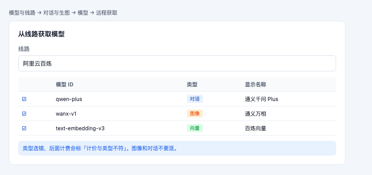Click the 百炼向量 display name
Screen dimensions: 372x175
256,128
